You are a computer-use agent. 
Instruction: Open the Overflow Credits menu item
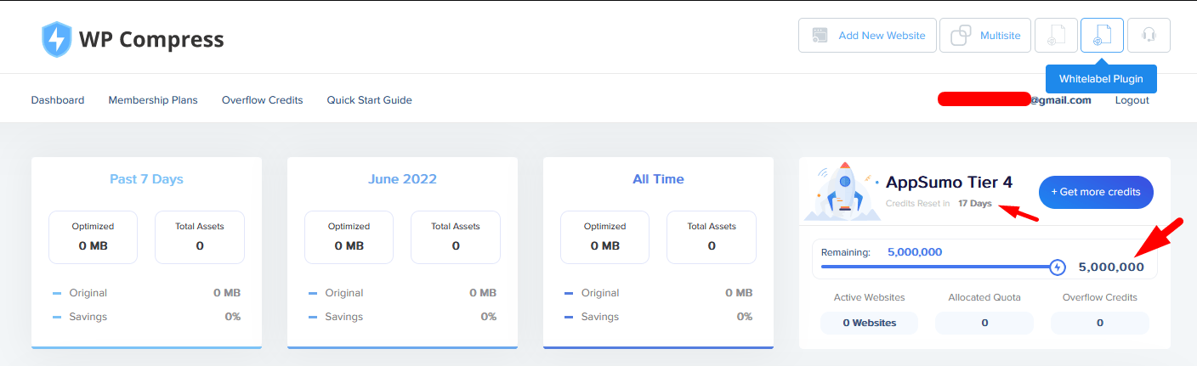coord(262,100)
